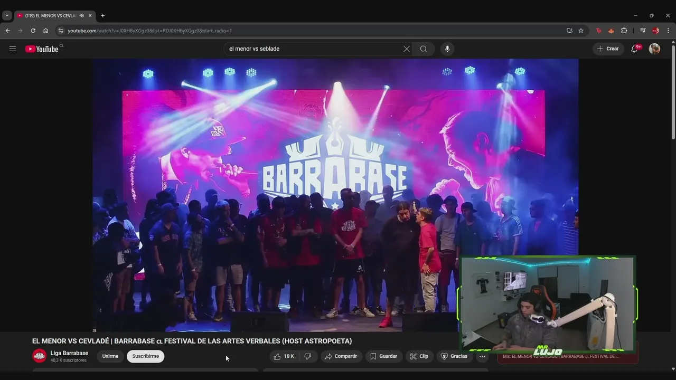The height and width of the screenshot is (380, 676).
Task: Open Chrome profile avatar
Action: coord(655,31)
